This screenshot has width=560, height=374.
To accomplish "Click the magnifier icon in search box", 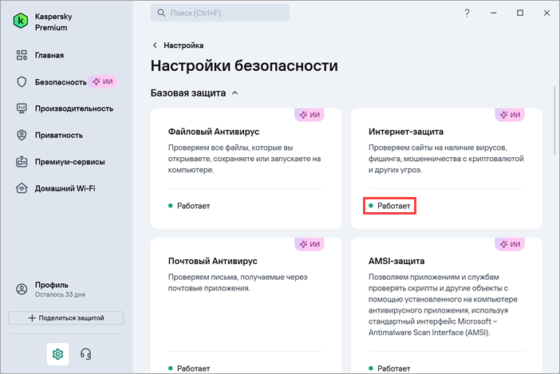I will point(161,14).
